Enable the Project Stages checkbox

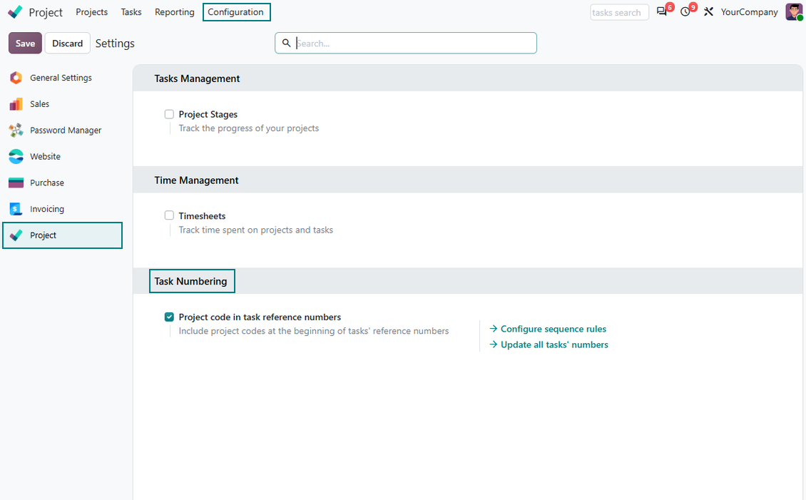click(169, 114)
